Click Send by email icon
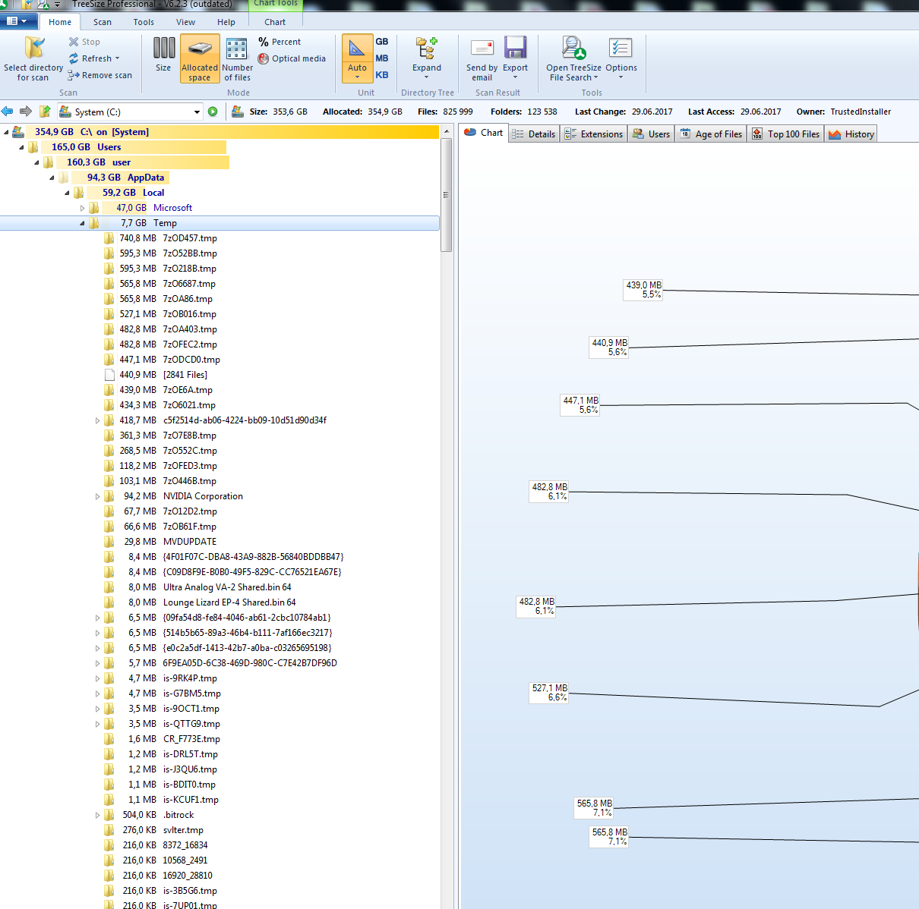 click(x=482, y=49)
